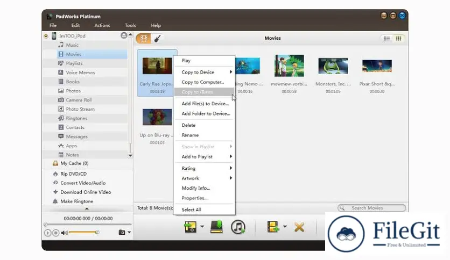Select the mewmew-vorbi... movie thumbnail
This screenshot has height=260, width=450.
tap(289, 66)
